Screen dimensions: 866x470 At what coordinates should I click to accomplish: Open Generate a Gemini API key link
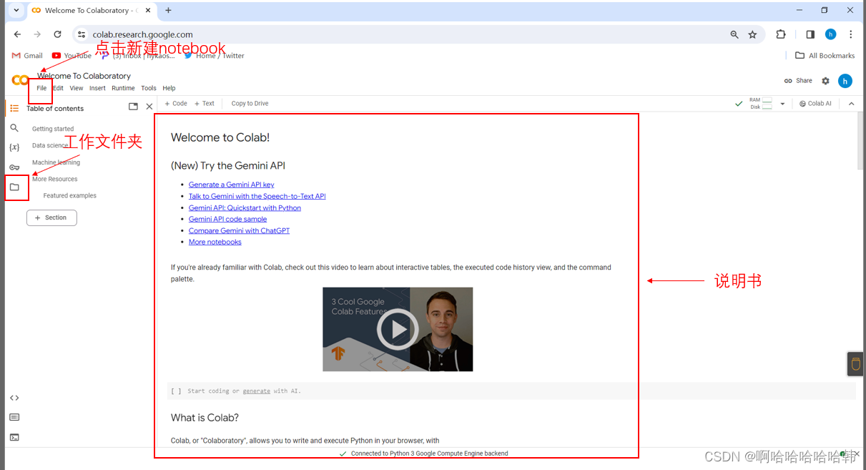coord(231,185)
